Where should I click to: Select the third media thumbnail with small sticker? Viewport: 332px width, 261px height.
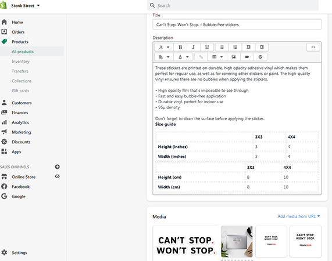point(271,242)
